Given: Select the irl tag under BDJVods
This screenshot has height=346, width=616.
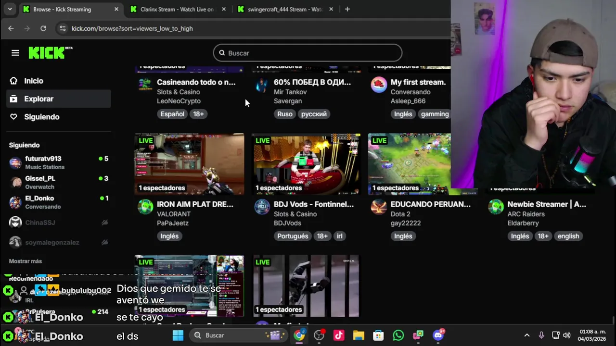Looking at the screenshot, I should coord(339,236).
